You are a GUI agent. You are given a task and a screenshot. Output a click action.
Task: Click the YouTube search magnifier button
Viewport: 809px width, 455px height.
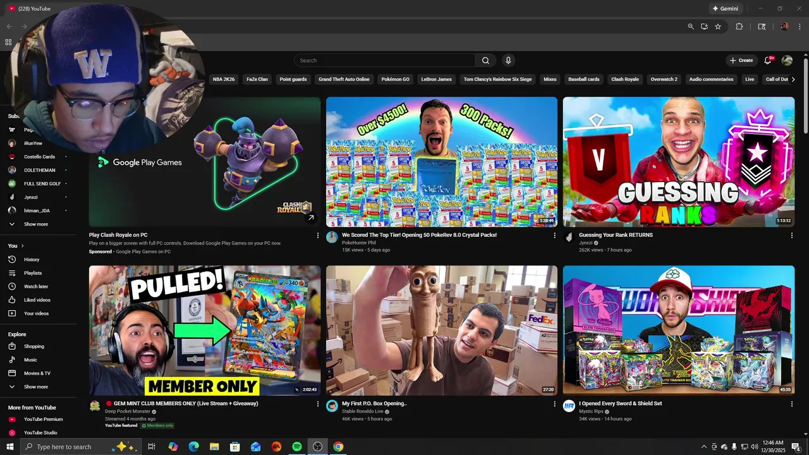485,61
